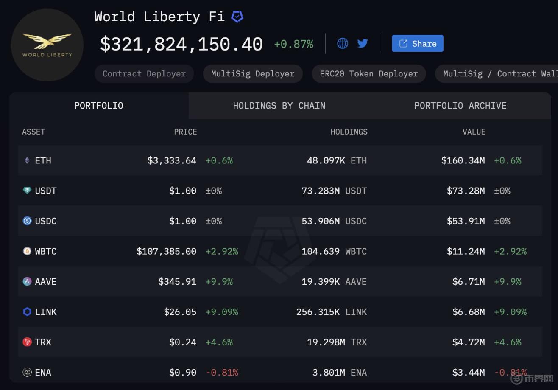Click the TRX Tron icon

pos(27,342)
